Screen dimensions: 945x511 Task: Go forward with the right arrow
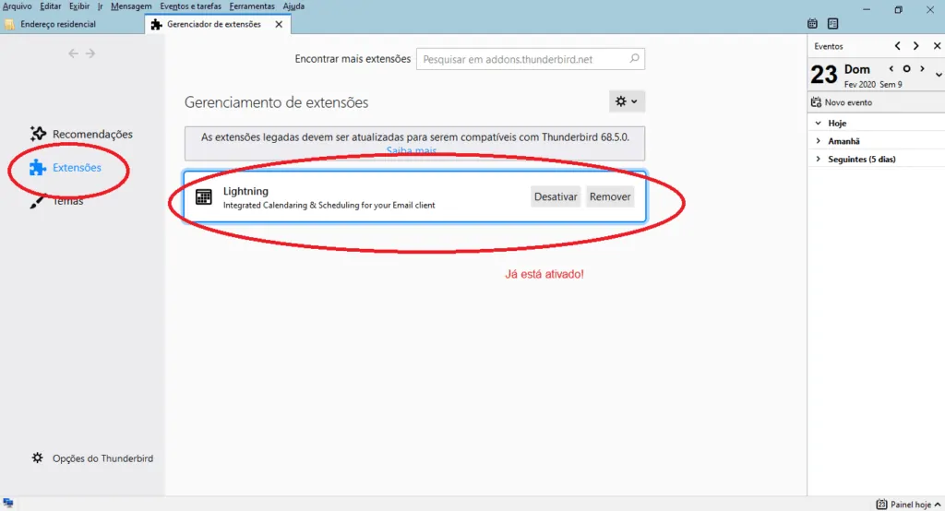tap(90, 53)
